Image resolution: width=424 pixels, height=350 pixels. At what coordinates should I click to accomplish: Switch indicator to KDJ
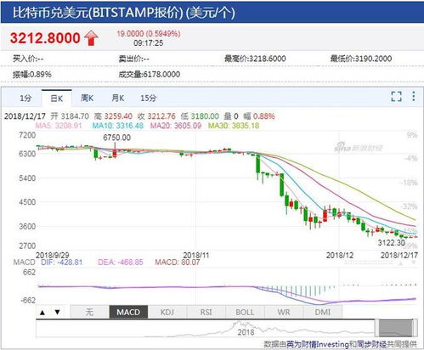(x=167, y=312)
